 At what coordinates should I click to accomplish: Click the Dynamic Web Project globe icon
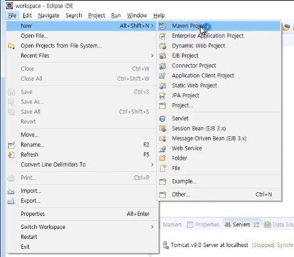163,46
